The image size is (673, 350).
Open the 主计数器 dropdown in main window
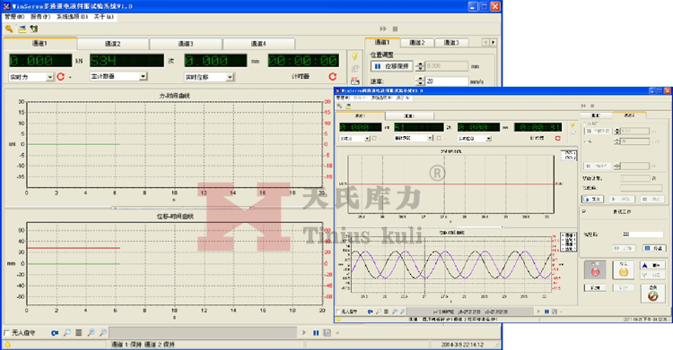coord(144,76)
